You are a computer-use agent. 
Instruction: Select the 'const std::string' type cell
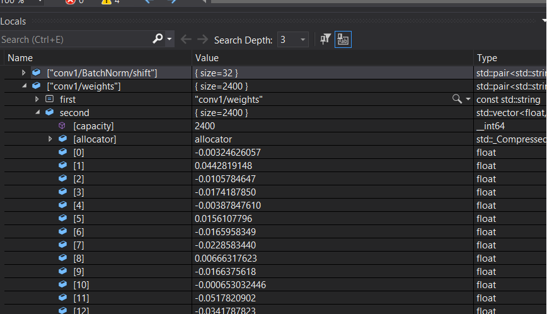coord(509,100)
